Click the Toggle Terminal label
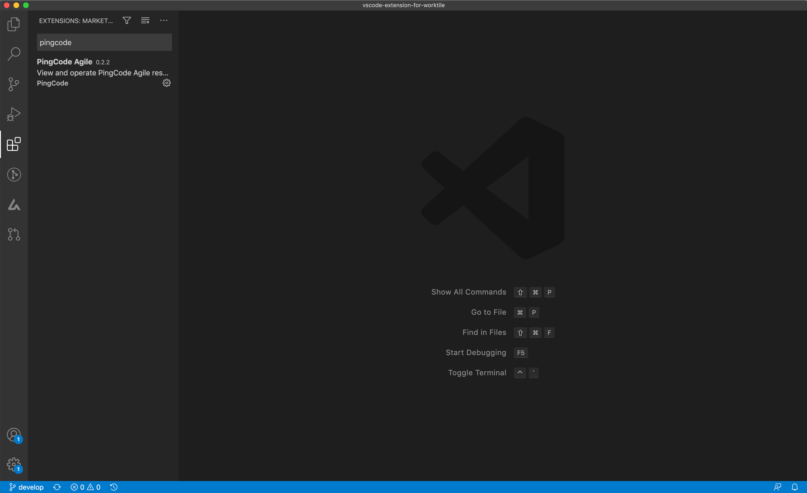 477,373
